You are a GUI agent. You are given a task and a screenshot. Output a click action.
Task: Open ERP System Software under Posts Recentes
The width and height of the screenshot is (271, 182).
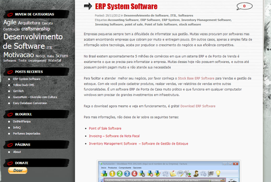coord(27,79)
